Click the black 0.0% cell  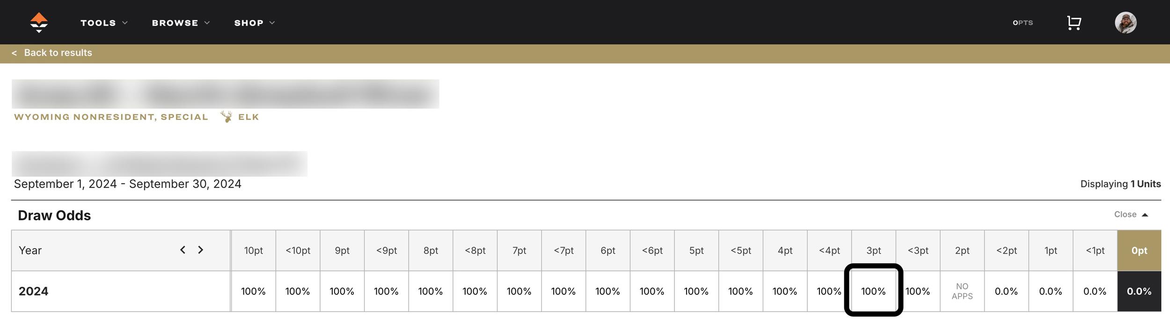[1139, 291]
